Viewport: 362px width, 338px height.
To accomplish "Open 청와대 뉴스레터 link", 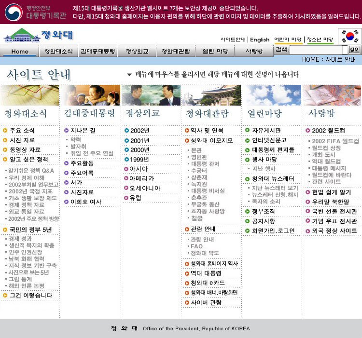I will [x=273, y=179].
